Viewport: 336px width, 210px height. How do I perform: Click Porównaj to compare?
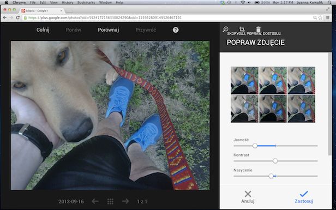[x=109, y=30]
